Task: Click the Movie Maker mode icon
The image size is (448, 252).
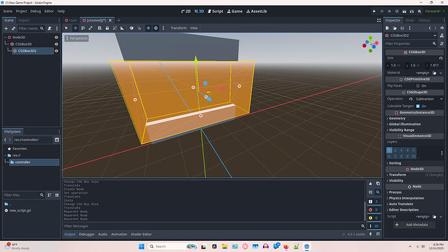Action: click(419, 11)
